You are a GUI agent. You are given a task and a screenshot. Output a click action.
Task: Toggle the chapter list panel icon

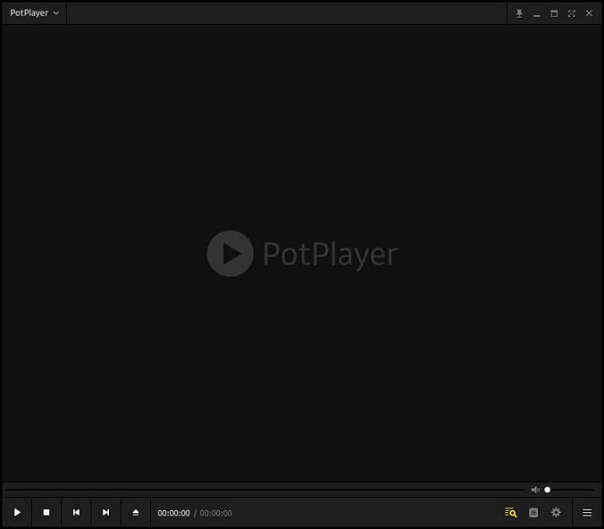[x=533, y=512]
